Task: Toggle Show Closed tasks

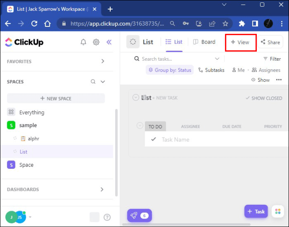Action: coord(264,98)
